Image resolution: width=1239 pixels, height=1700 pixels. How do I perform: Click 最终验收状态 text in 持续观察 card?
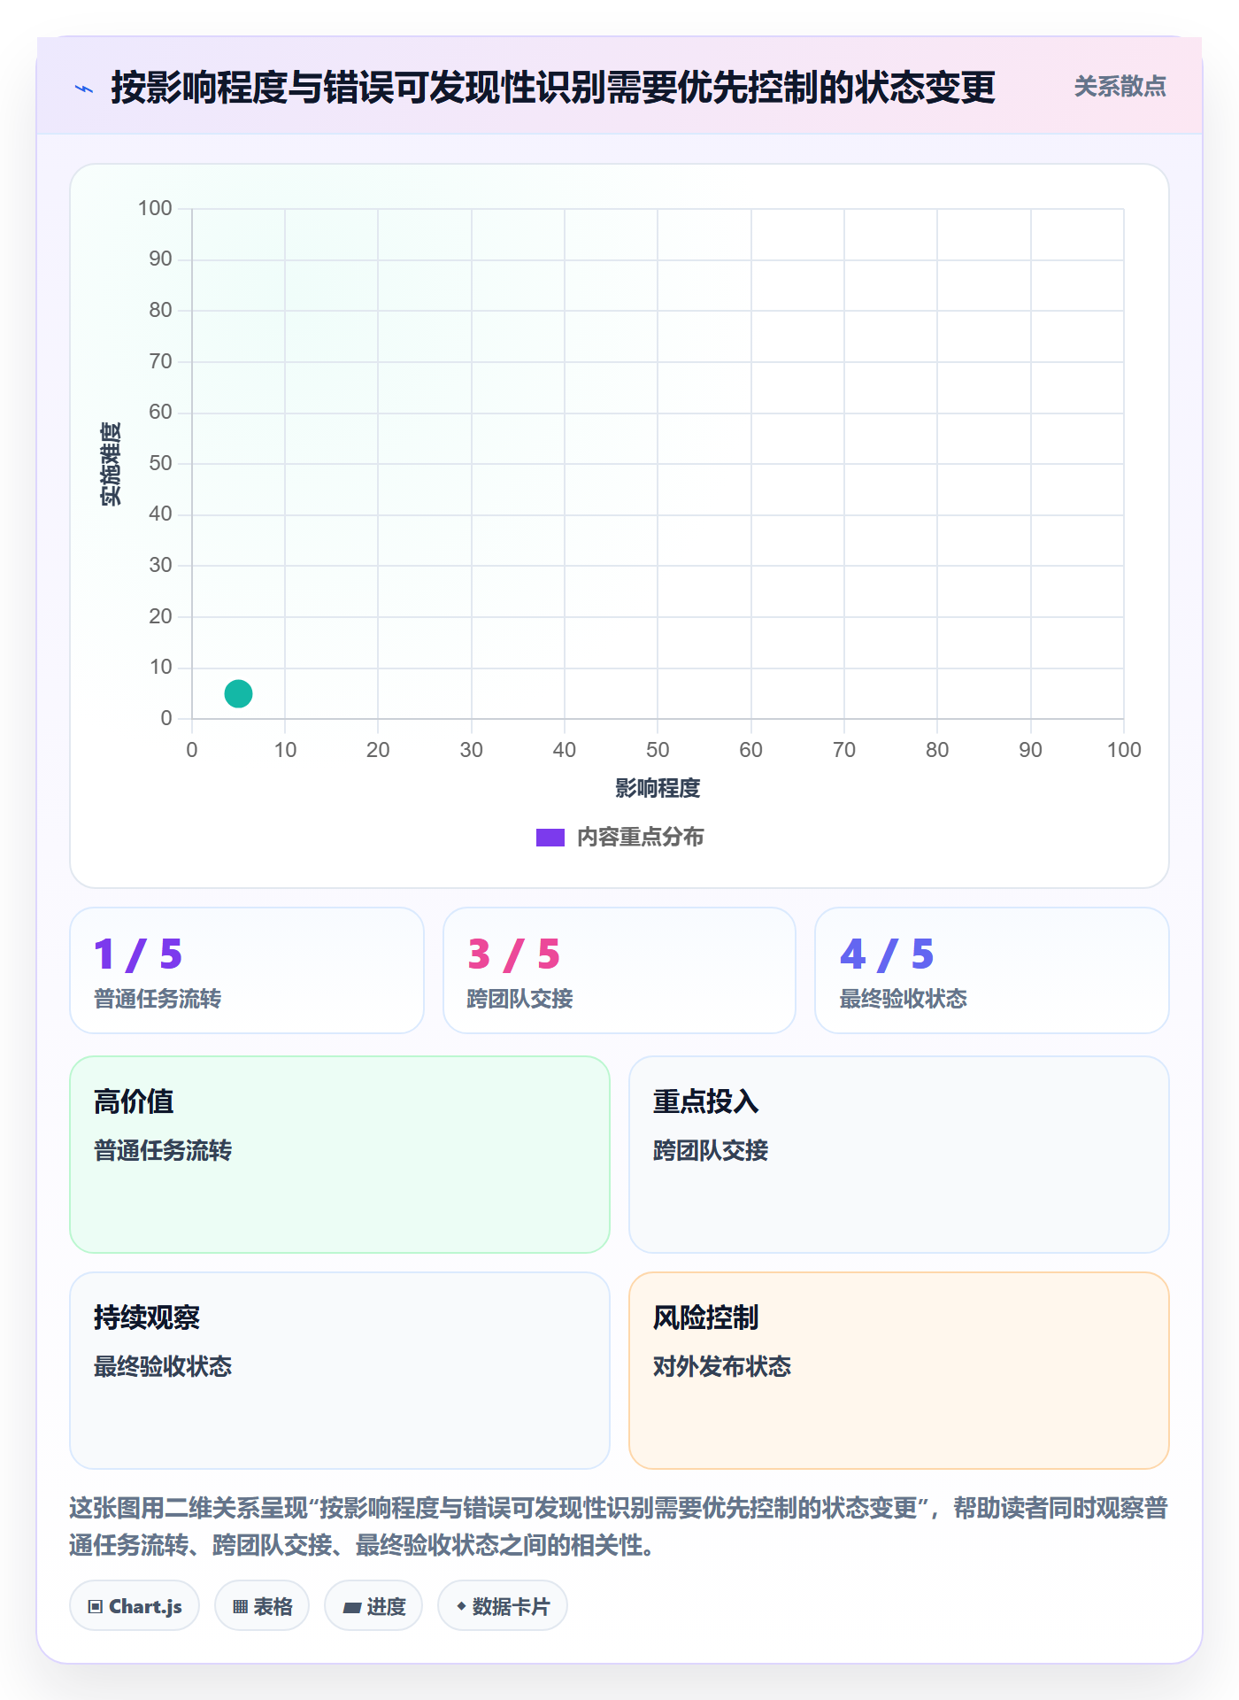click(x=163, y=1366)
